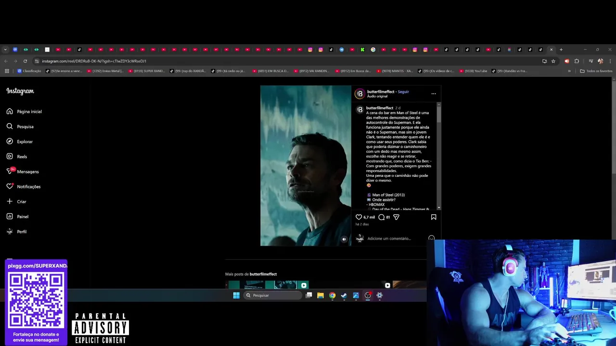The width and height of the screenshot is (616, 346).
Task: Like the reel with the heart icon
Action: point(359,217)
